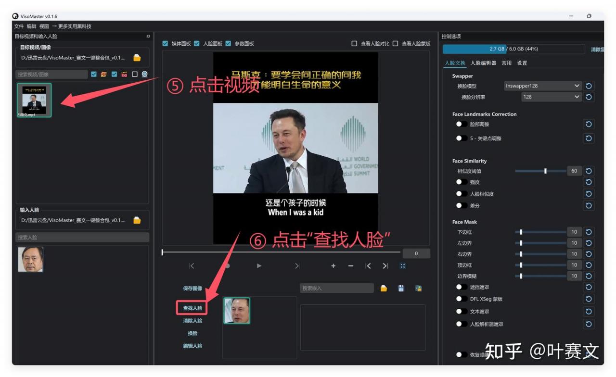The width and height of the screenshot is (616, 377).
Task: Click the webcam filter icon
Action: pyautogui.click(x=144, y=74)
